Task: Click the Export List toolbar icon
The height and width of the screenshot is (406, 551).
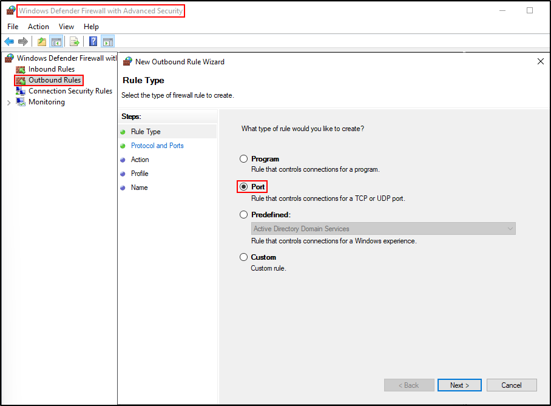Action: coord(75,41)
